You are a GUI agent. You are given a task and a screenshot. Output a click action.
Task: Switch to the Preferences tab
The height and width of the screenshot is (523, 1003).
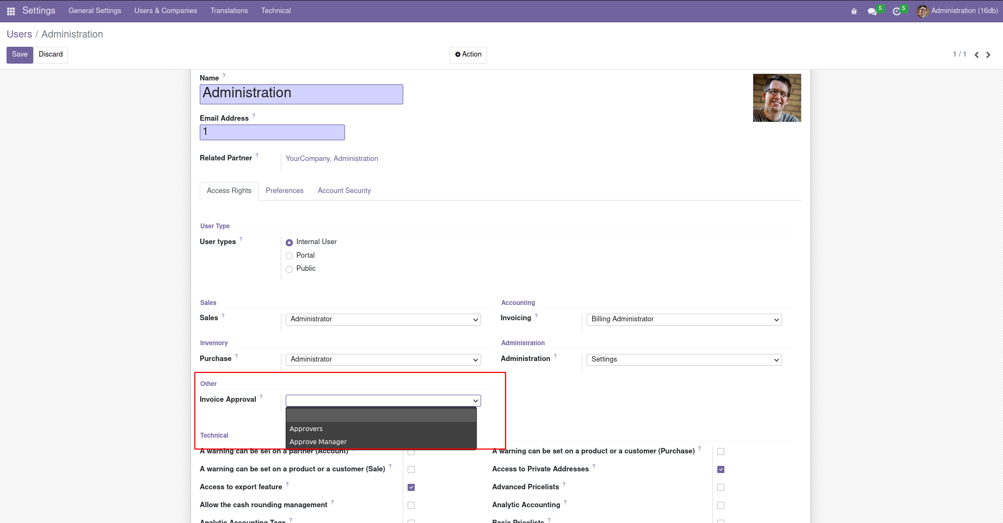[284, 191]
